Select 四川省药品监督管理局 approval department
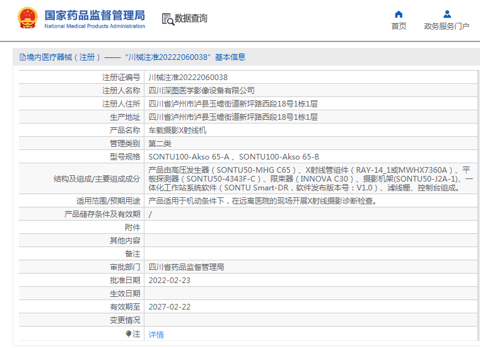480x348 pixels. pos(186,267)
